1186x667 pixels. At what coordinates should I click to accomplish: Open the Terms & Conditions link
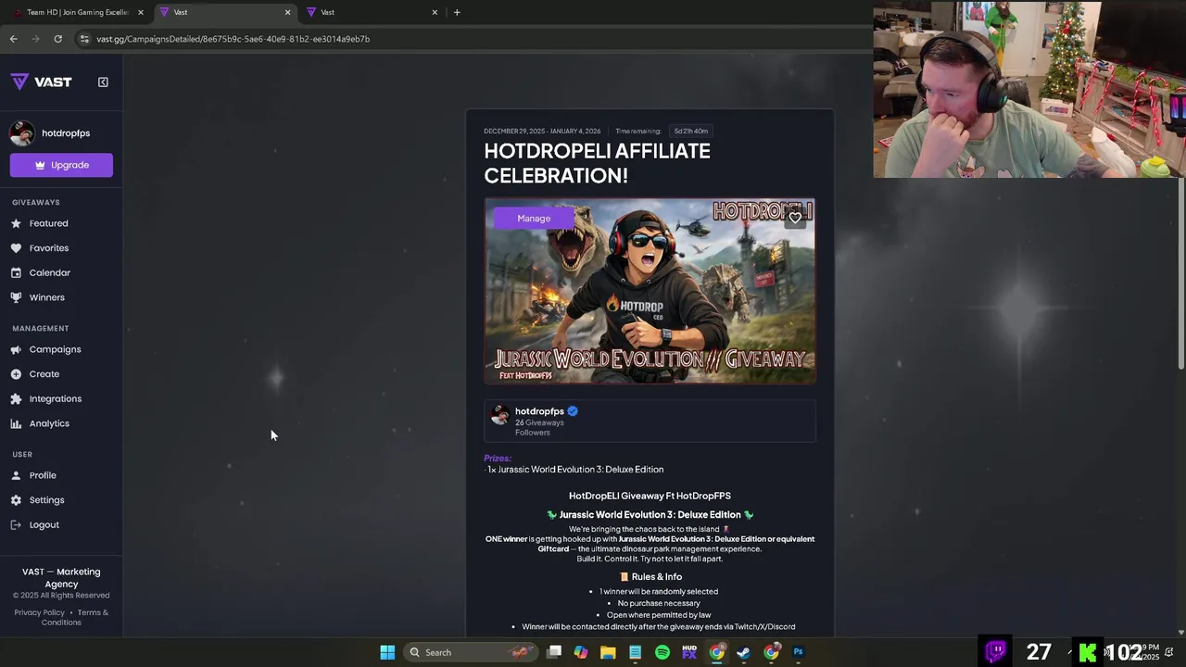[x=75, y=617]
